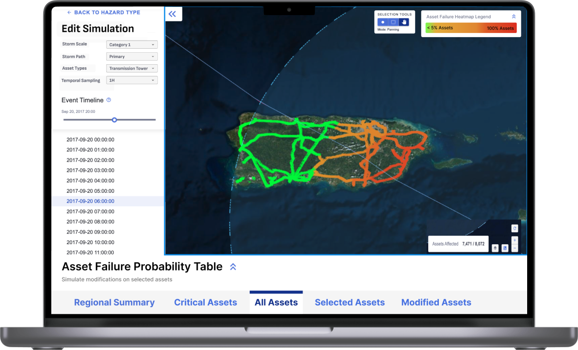Click the Event Timeline slider handle

115,120
